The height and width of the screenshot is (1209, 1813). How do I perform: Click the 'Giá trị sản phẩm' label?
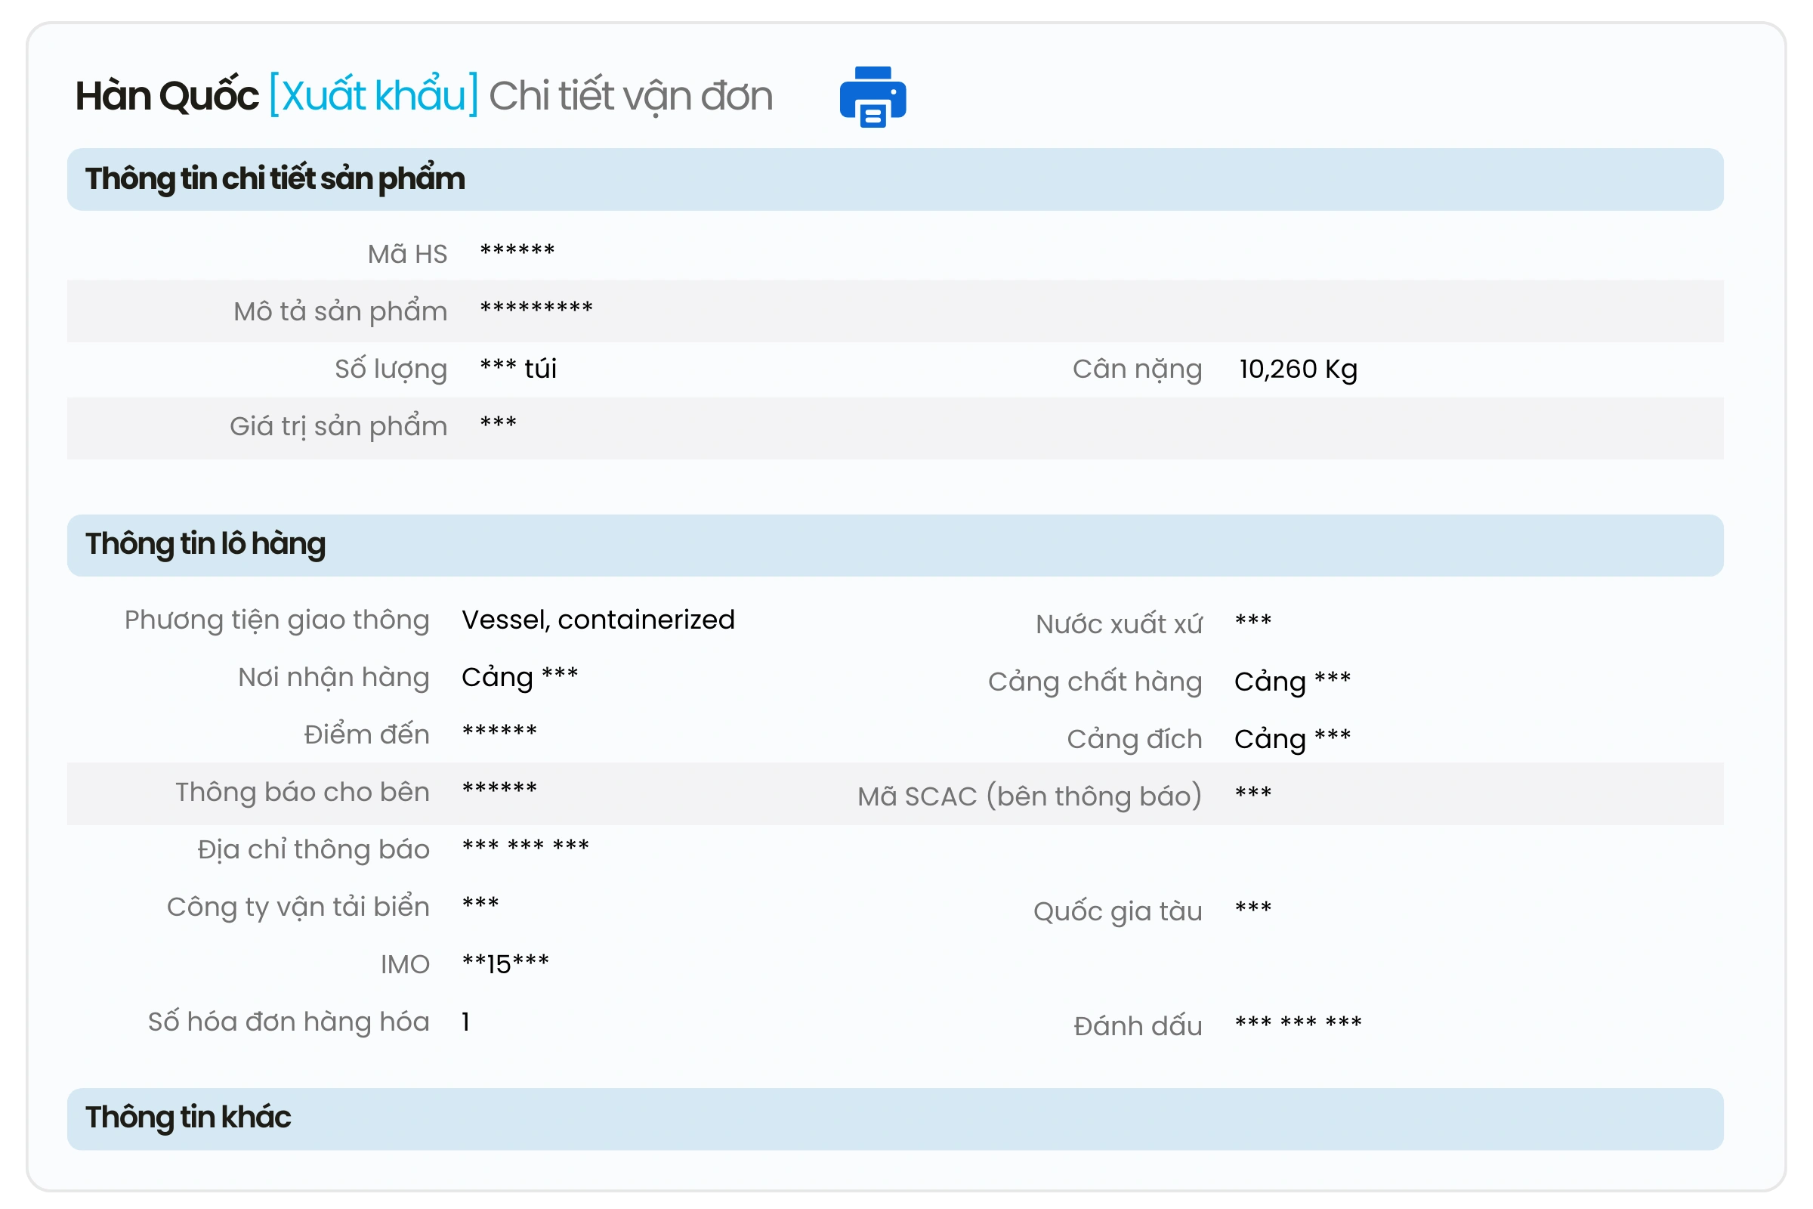pyautogui.click(x=338, y=426)
